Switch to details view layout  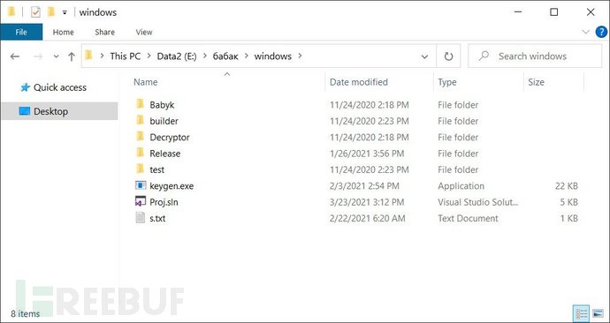582,313
